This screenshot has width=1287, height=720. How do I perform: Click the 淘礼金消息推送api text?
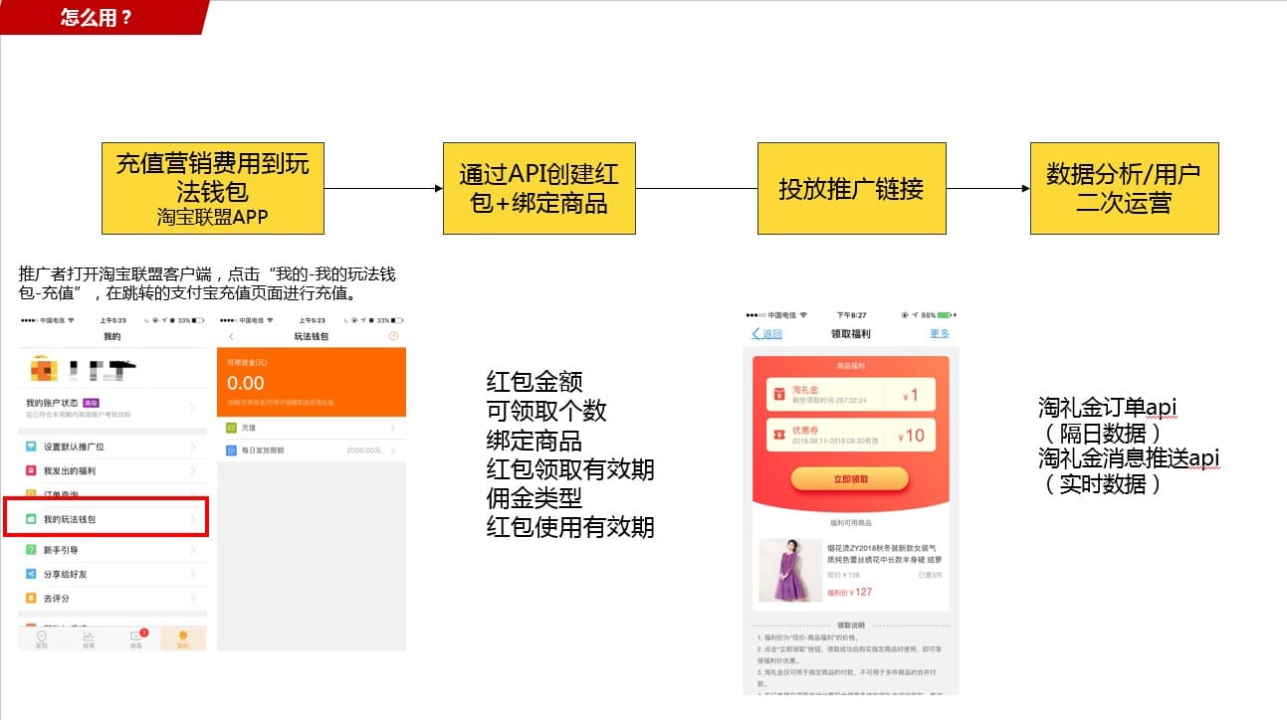pos(1129,458)
